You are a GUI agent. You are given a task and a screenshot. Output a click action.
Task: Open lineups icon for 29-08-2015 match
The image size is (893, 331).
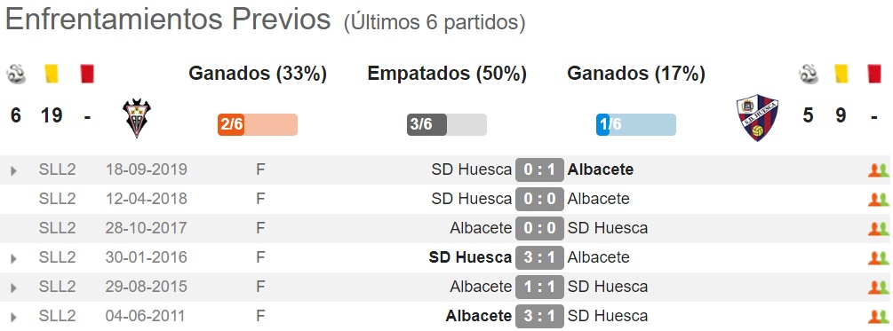(x=878, y=288)
